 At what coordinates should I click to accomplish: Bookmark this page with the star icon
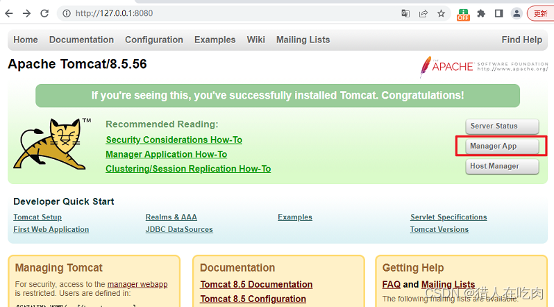pos(441,13)
